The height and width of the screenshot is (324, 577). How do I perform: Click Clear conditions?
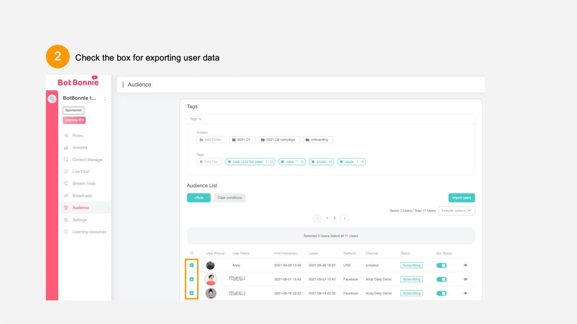[230, 198]
